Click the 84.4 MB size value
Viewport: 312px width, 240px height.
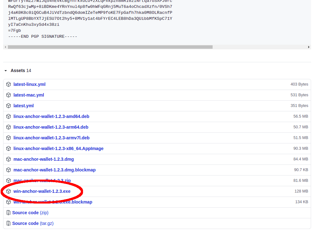(x=301, y=159)
